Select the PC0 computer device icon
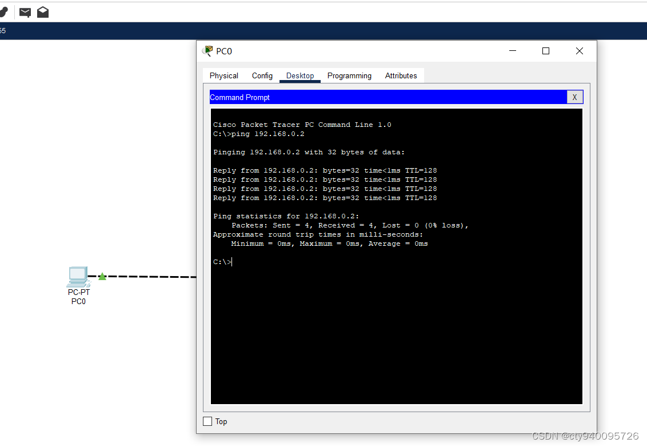The image size is (647, 447). pyautogui.click(x=78, y=277)
